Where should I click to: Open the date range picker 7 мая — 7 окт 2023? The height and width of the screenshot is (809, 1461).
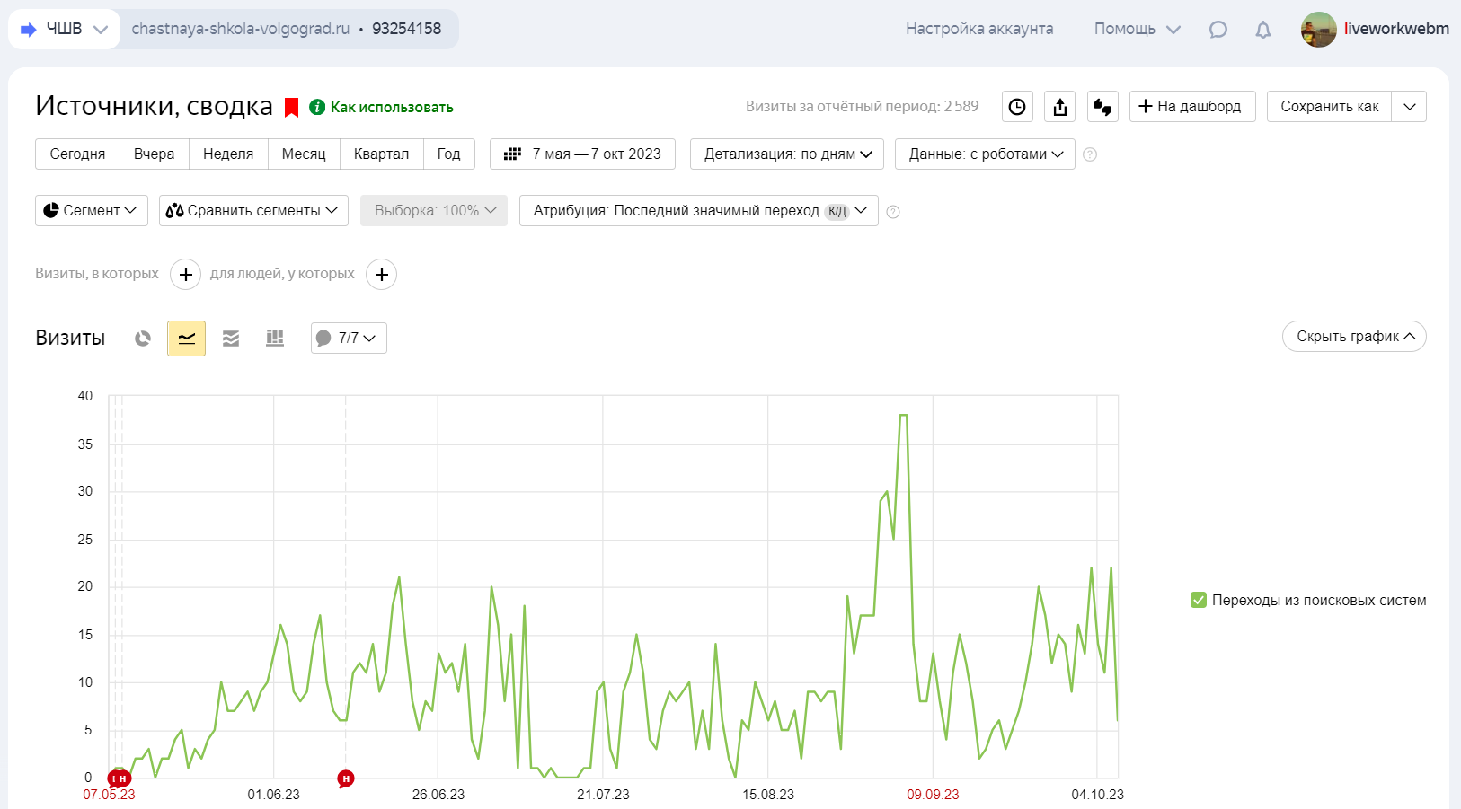(x=582, y=154)
